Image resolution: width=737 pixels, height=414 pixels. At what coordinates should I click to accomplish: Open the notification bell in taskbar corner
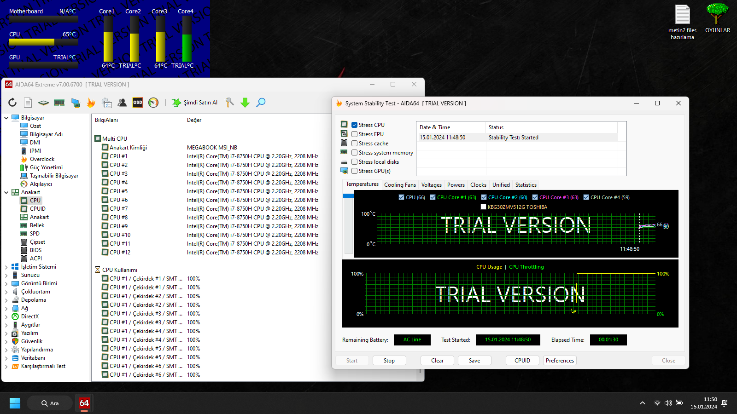click(725, 403)
